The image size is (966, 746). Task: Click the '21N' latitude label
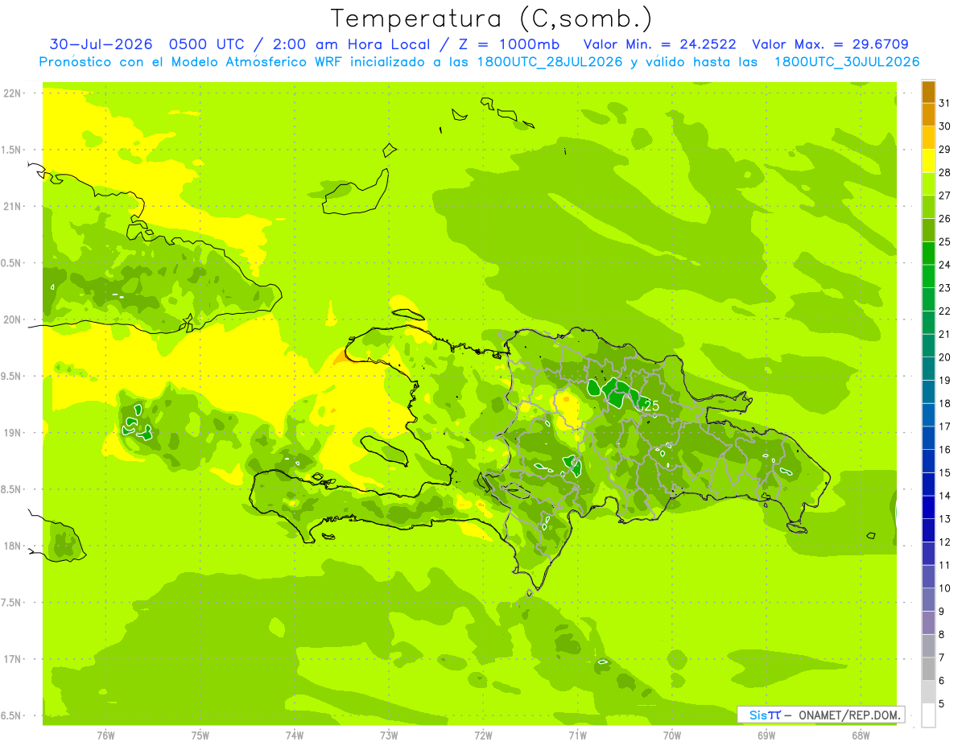[12, 206]
